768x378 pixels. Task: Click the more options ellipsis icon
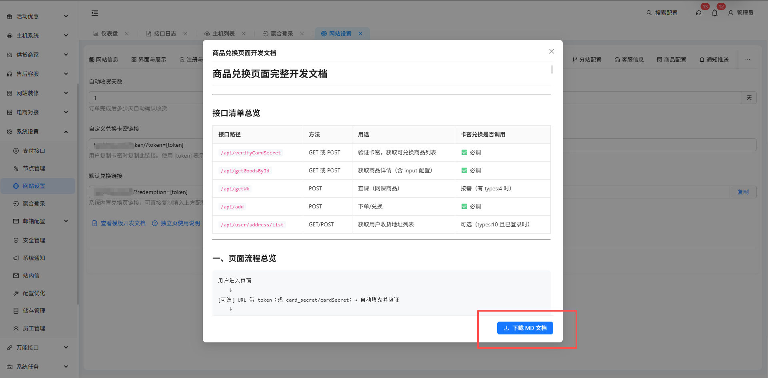click(747, 60)
